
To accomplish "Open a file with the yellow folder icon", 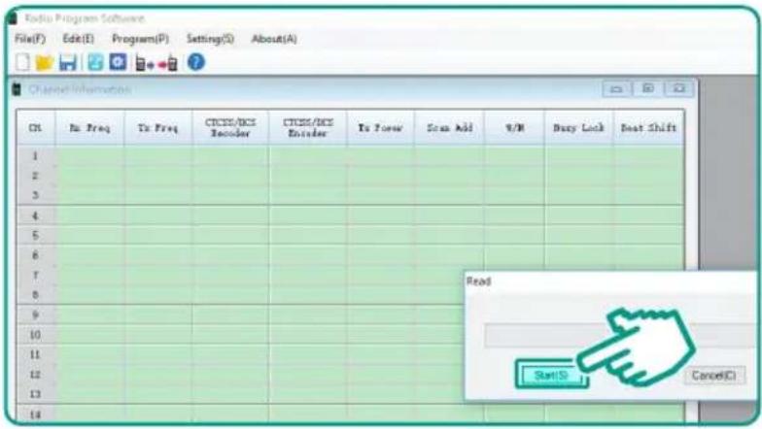I will point(45,62).
